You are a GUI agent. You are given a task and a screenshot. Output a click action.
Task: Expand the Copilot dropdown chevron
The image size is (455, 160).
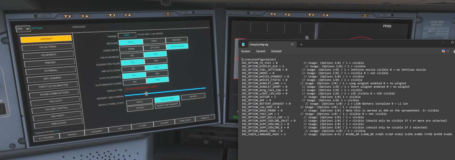pos(448,51)
